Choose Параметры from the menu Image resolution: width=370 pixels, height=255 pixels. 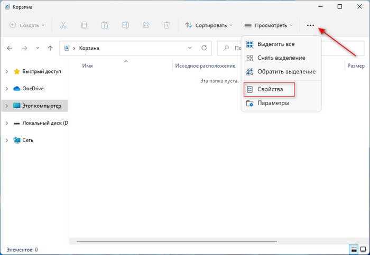pos(281,103)
